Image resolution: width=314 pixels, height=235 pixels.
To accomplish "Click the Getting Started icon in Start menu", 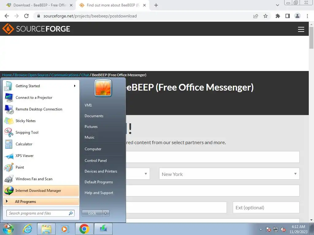I will (x=8, y=86).
